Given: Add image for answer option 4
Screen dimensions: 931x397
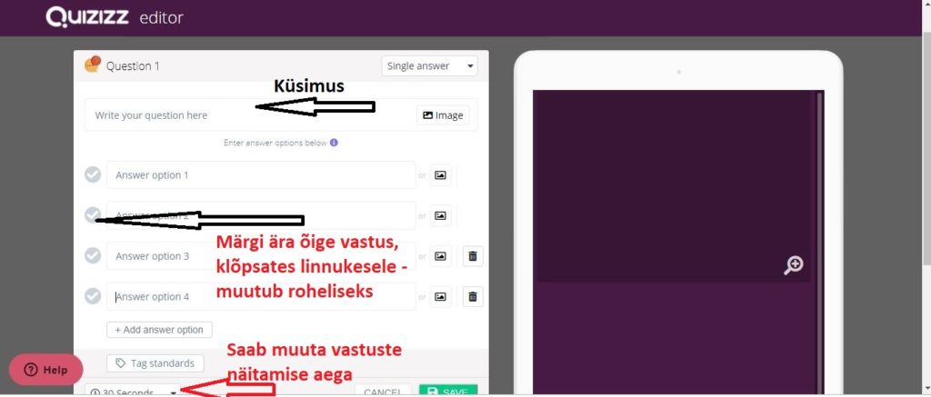Looking at the screenshot, I should point(440,297).
